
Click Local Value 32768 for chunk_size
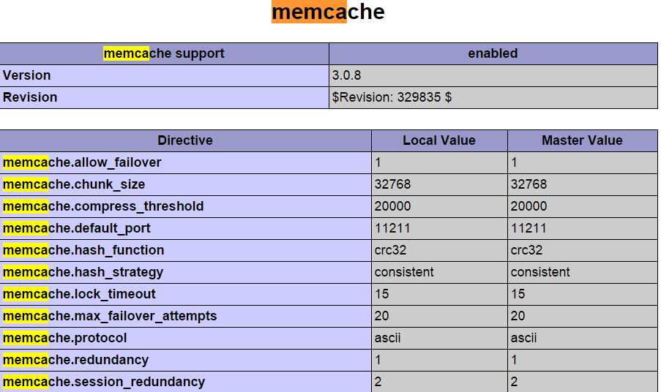tap(393, 184)
